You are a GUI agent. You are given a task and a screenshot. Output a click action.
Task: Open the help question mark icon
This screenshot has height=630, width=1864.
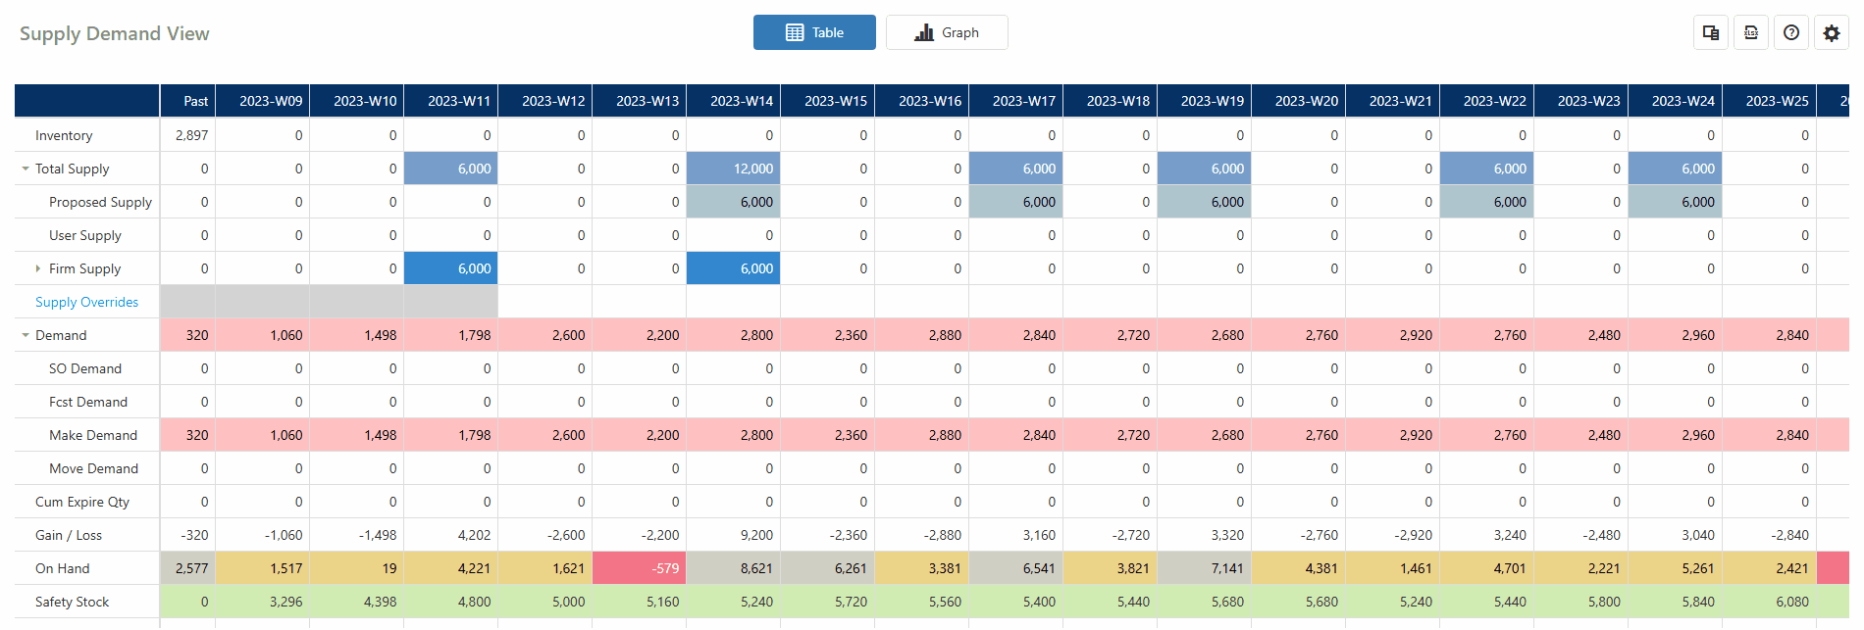pyautogui.click(x=1791, y=32)
